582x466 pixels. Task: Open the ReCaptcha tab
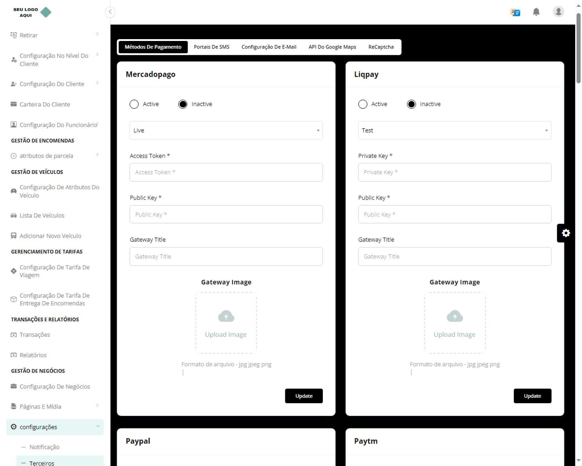[x=381, y=47]
